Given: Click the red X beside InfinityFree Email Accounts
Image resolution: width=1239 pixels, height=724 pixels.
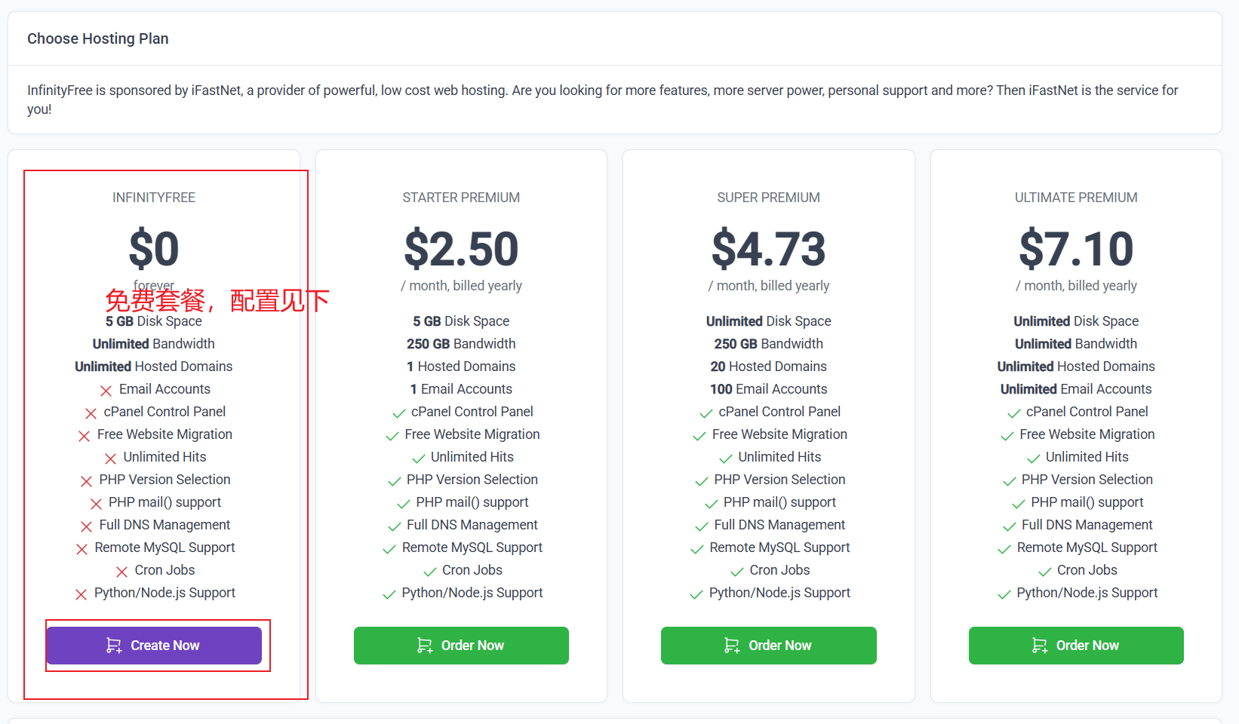Looking at the screenshot, I should point(106,391).
